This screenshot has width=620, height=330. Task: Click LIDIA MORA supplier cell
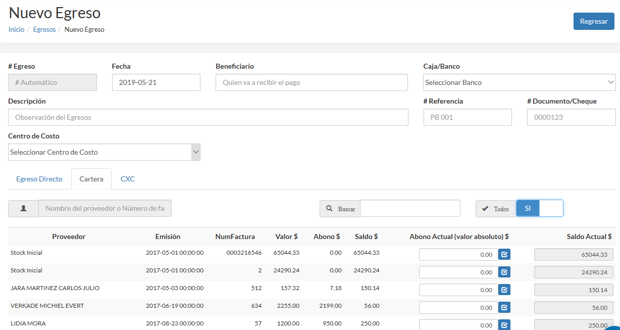tap(28, 323)
